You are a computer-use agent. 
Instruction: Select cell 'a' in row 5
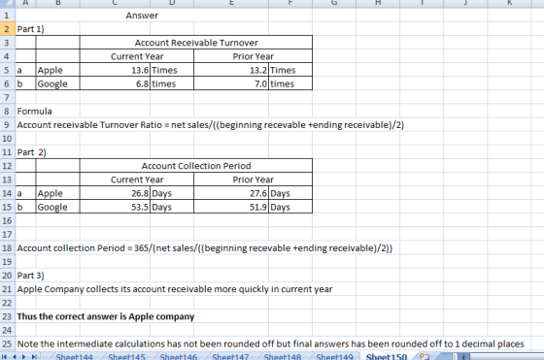(x=25, y=70)
